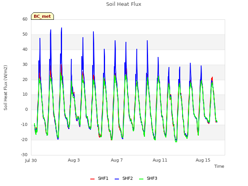Toggle the SHF3 legend entry

[148, 178]
